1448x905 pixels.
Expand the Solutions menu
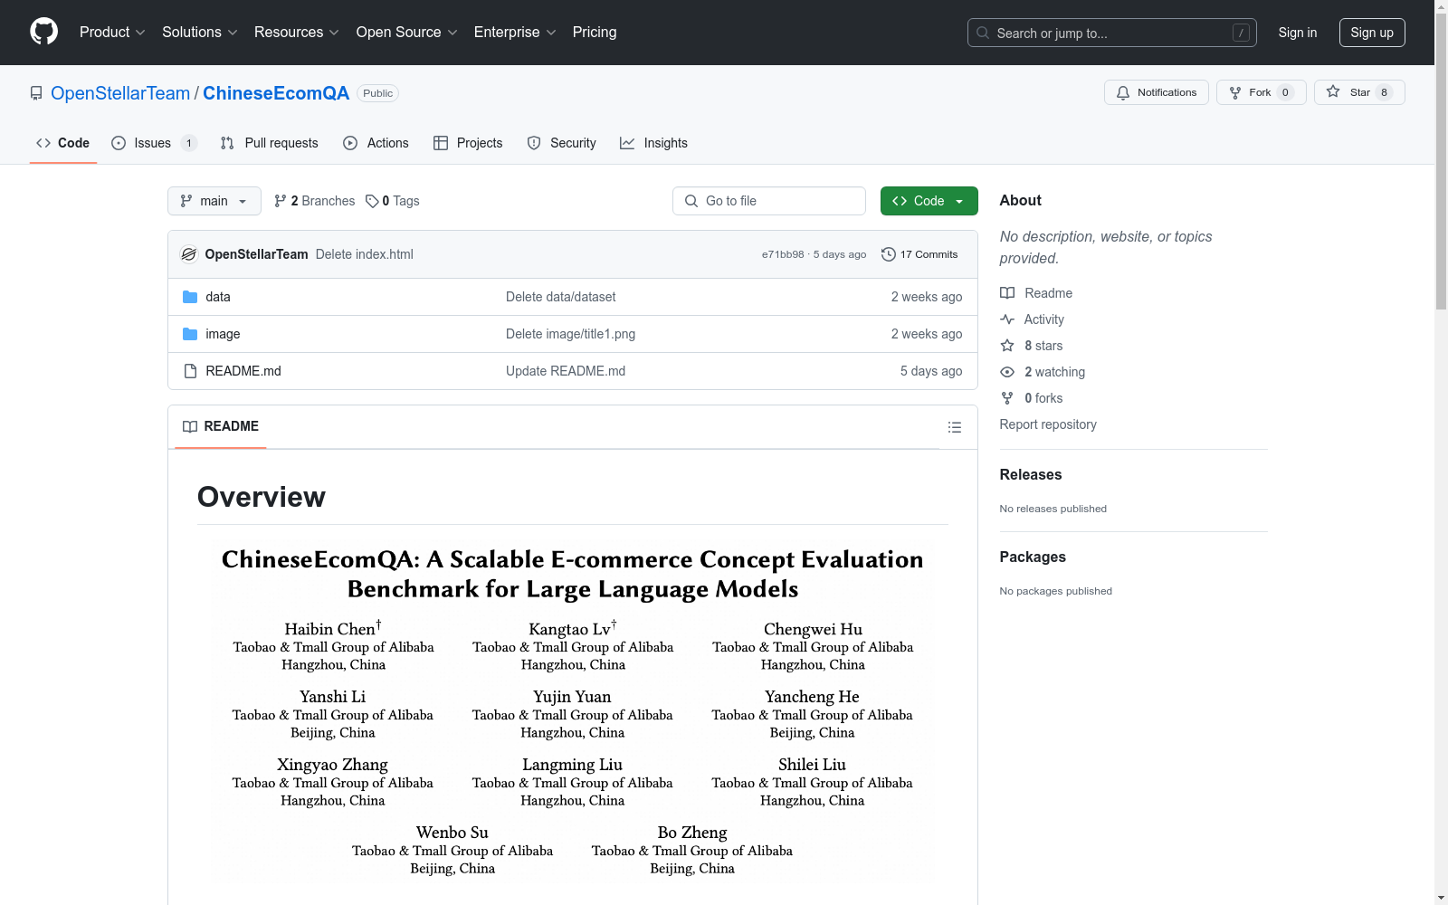pyautogui.click(x=200, y=32)
